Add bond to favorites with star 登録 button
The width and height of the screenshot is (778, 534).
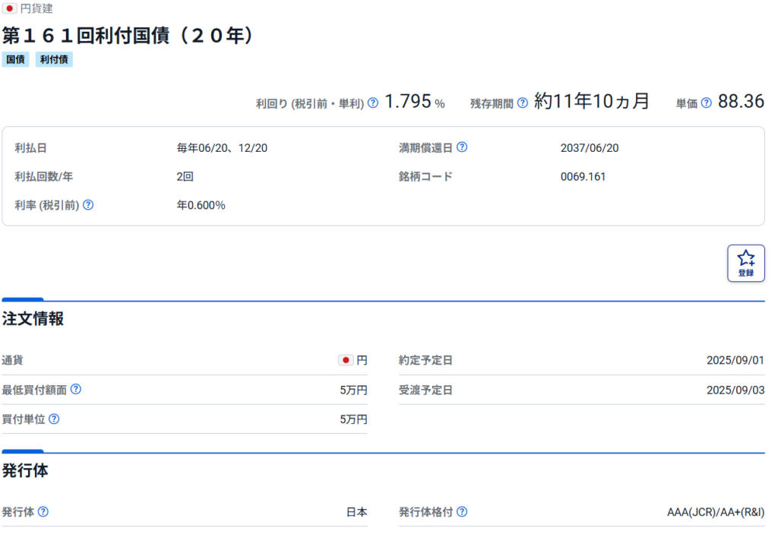[x=745, y=263]
